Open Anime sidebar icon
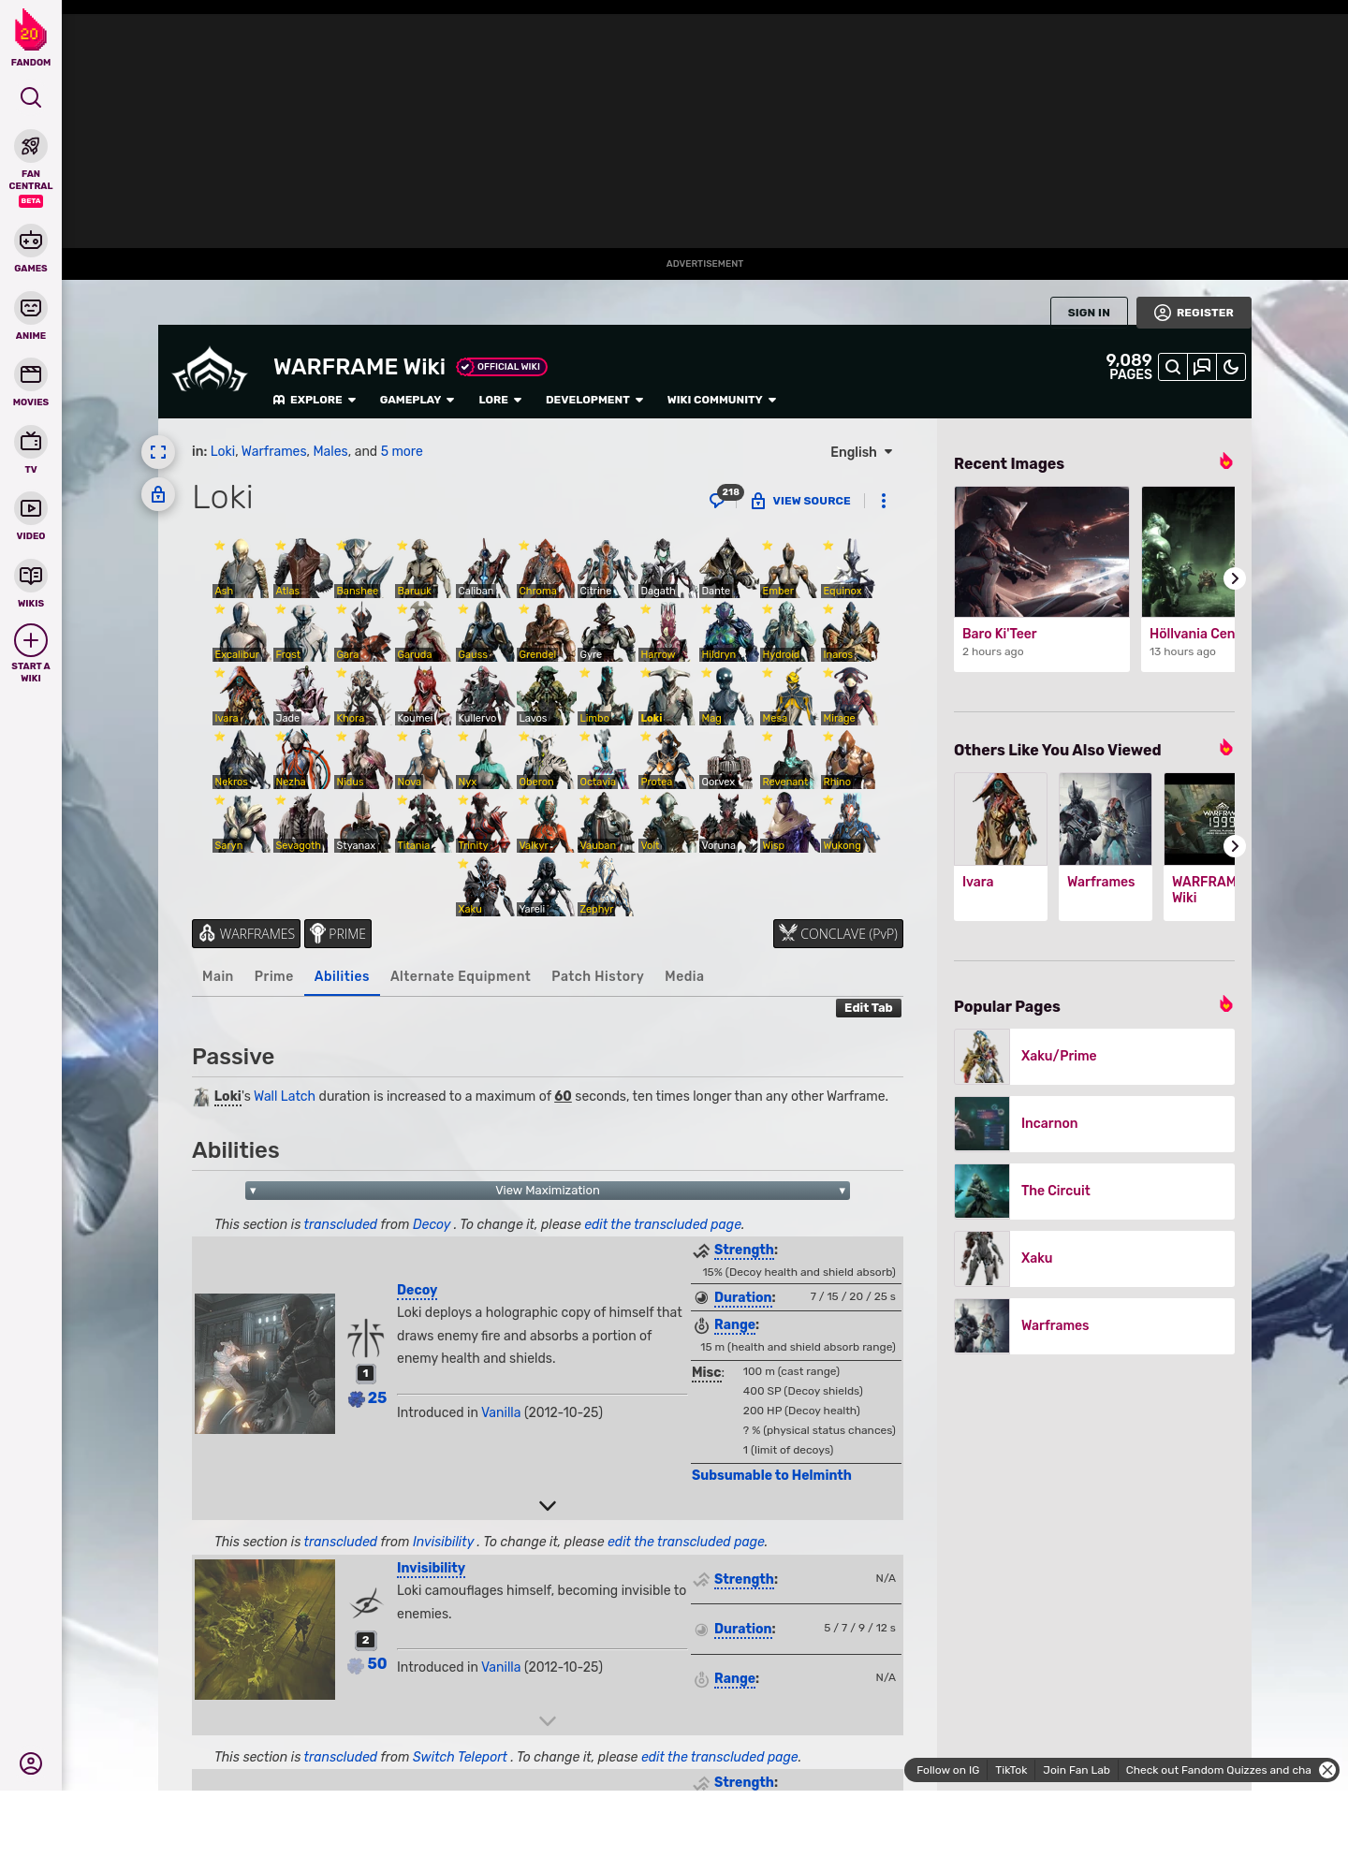The height and width of the screenshot is (1872, 1348). (x=31, y=308)
